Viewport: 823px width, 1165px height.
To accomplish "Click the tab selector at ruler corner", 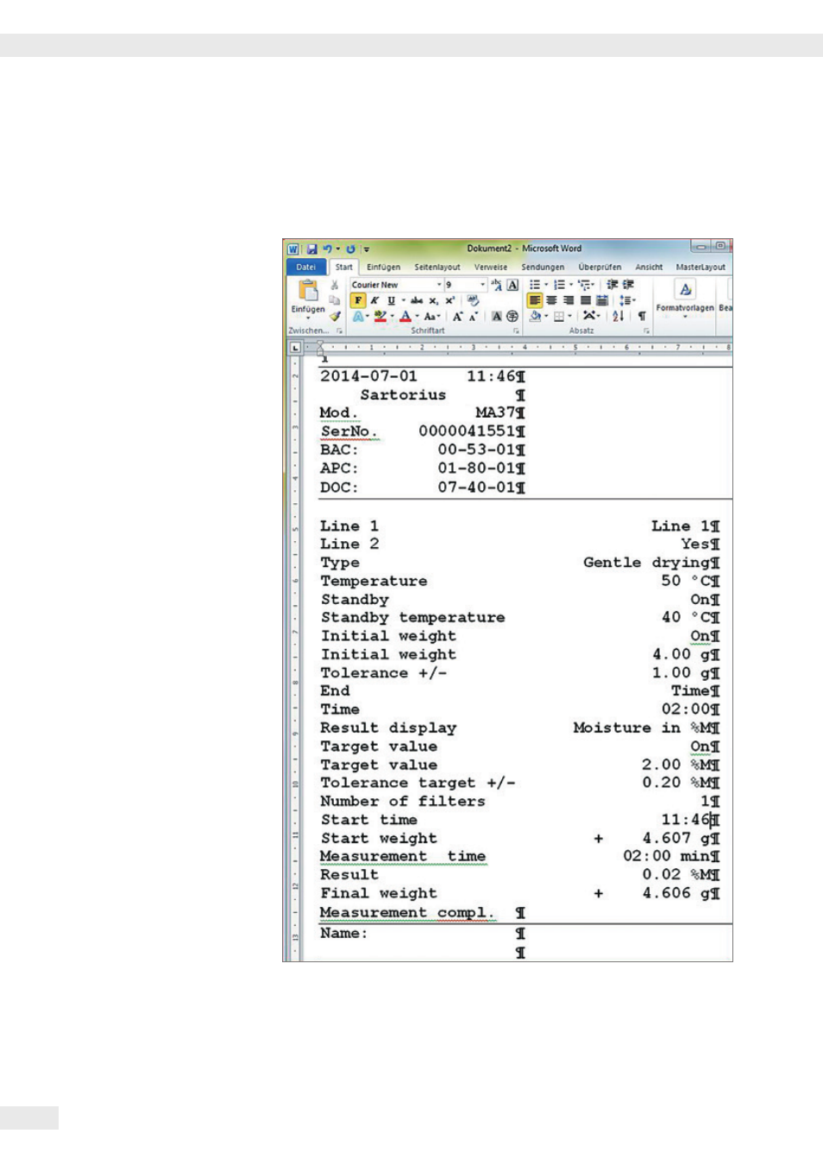I will (295, 348).
